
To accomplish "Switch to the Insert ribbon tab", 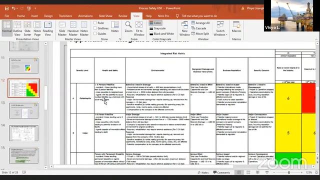I will click(34, 16).
